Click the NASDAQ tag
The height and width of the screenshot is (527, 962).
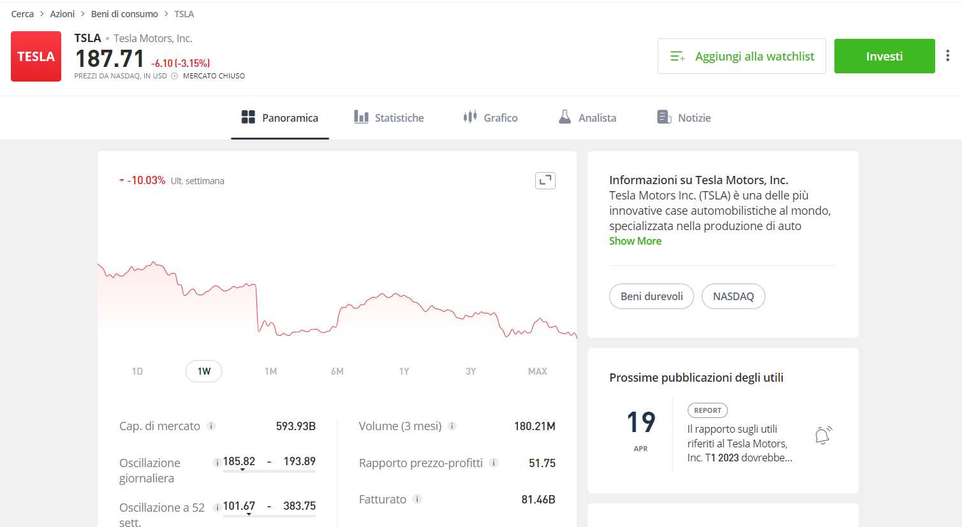(x=734, y=296)
